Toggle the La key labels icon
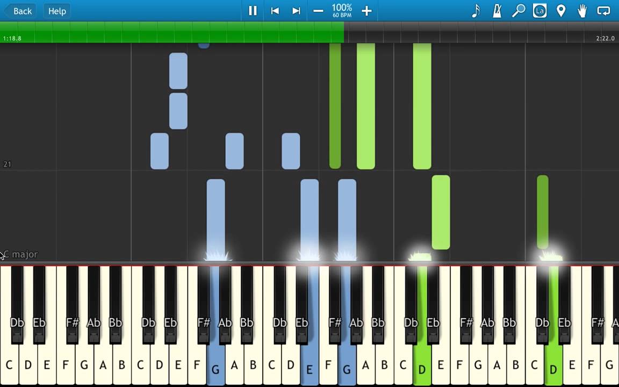 click(539, 11)
